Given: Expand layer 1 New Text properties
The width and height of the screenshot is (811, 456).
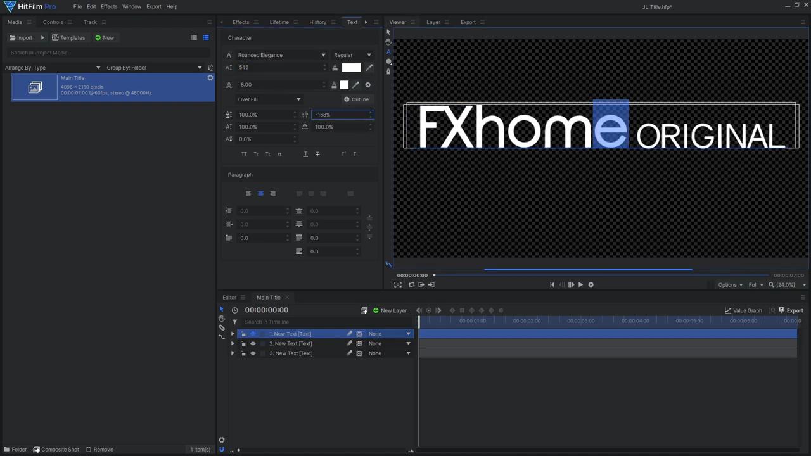Looking at the screenshot, I should click(233, 334).
